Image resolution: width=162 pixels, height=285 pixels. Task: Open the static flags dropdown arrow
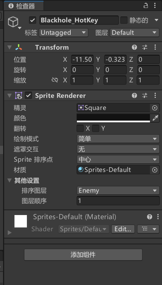156,20
